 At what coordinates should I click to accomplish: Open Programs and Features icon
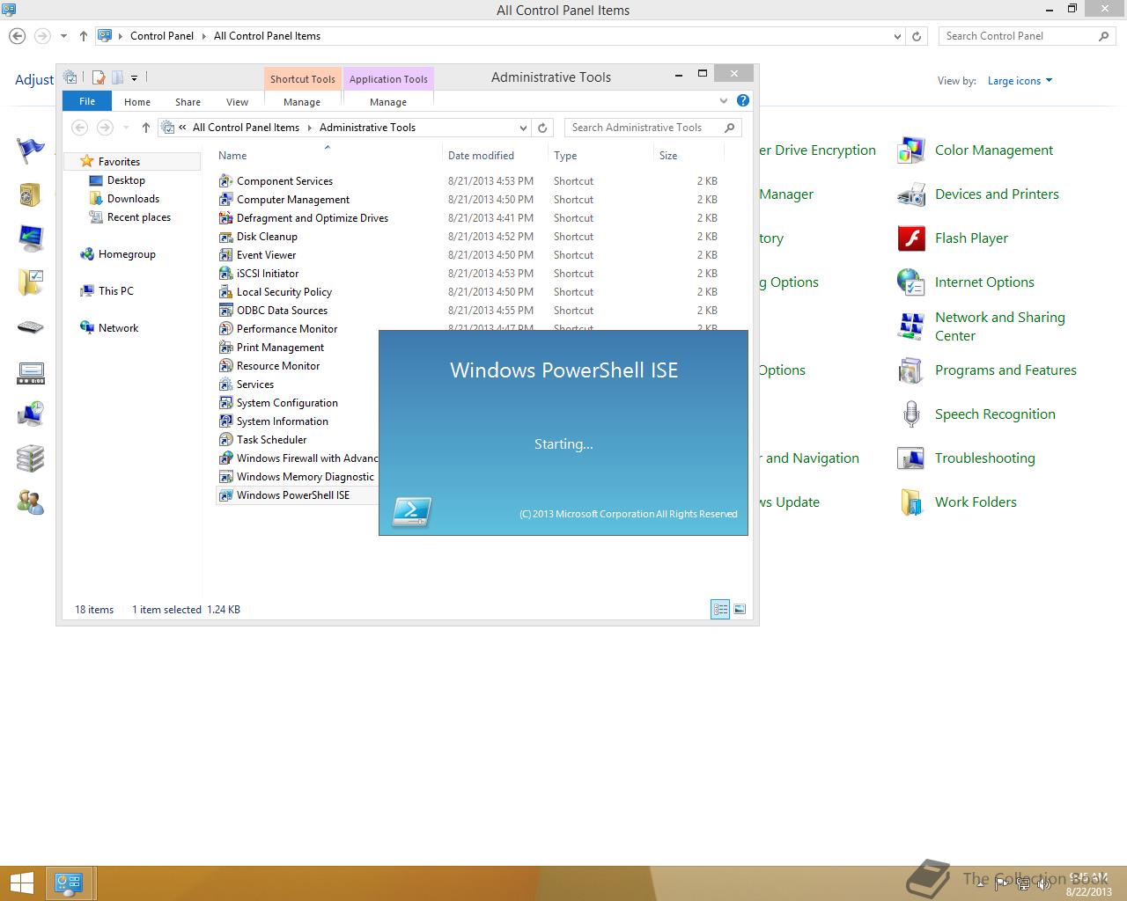pyautogui.click(x=910, y=370)
